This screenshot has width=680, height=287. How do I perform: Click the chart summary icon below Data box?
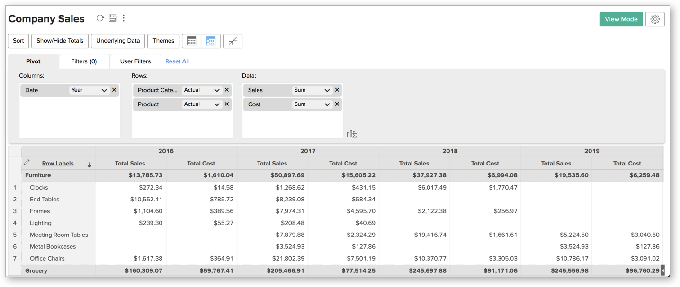[351, 134]
